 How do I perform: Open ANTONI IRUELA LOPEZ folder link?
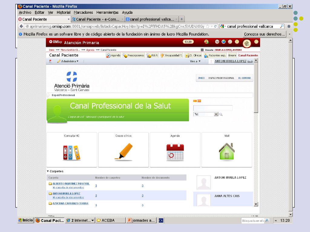click(66, 194)
